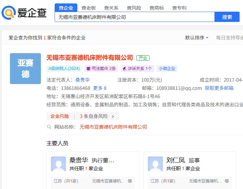Open 桑贵华 avatar icon in 主要人员
Image resolution: width=243 pixels, height=189 pixels.
click(58, 164)
